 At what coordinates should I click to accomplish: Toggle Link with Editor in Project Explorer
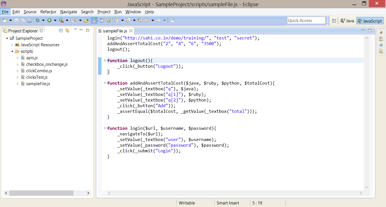pyautogui.click(x=67, y=31)
